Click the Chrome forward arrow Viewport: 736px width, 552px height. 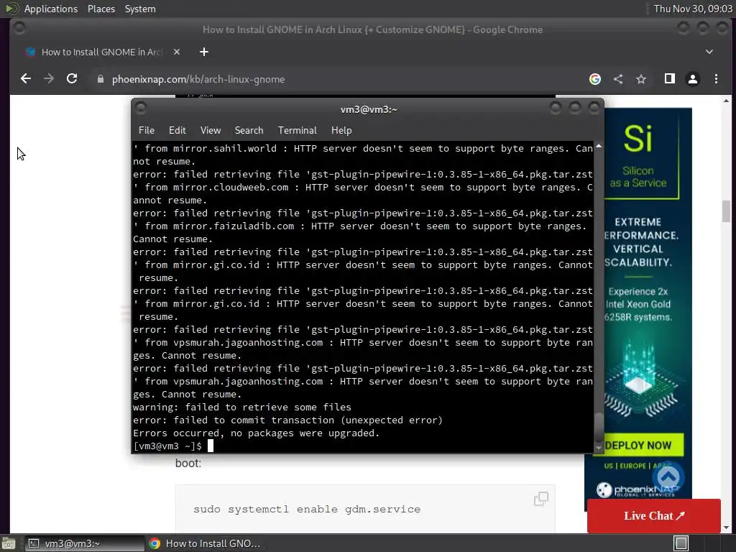click(x=49, y=79)
